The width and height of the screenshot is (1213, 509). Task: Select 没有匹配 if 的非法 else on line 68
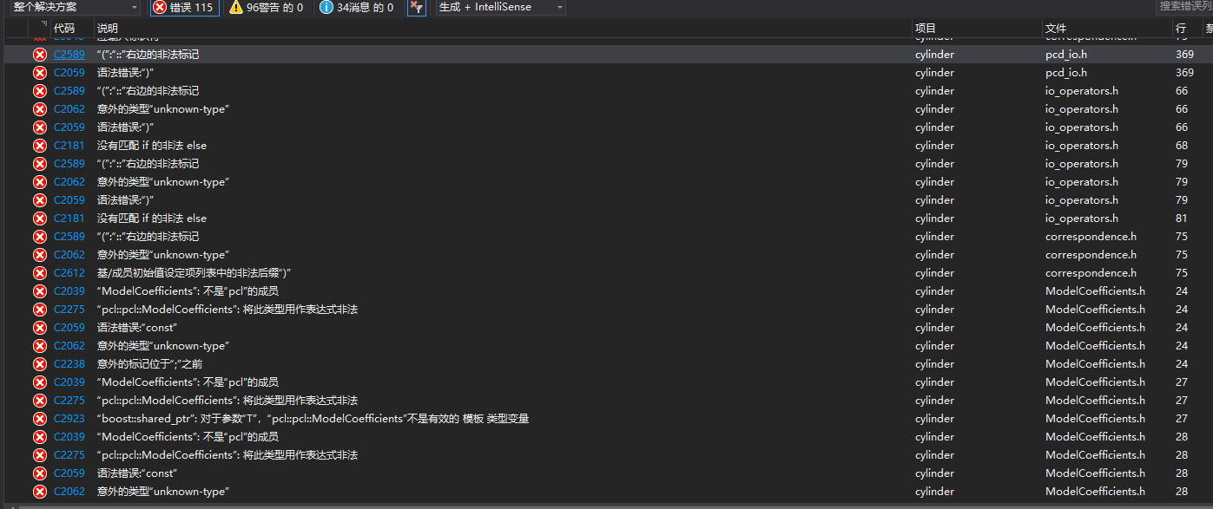[152, 146]
